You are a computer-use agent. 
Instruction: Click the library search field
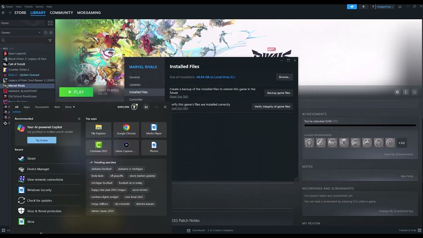[x=24, y=40]
